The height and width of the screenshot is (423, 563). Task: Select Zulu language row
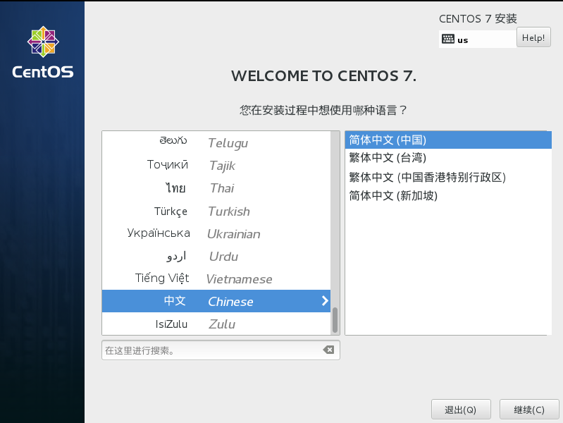[216, 324]
